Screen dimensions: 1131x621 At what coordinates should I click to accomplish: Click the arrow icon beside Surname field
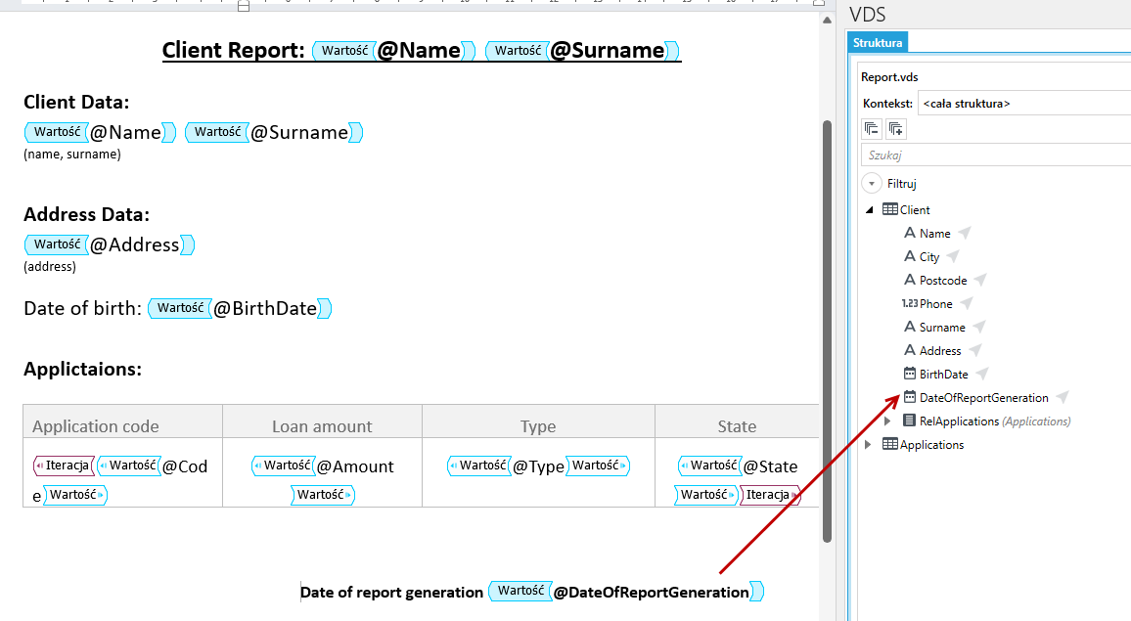click(x=978, y=327)
